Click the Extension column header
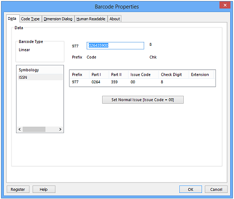Image resolution: width=234 pixels, height=199 pixels. (x=201, y=74)
